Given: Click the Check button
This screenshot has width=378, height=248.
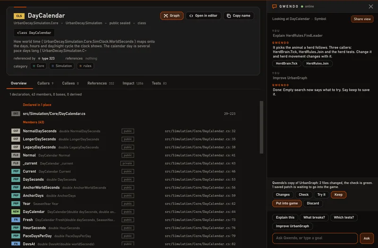Looking at the screenshot, I should coord(303,195).
